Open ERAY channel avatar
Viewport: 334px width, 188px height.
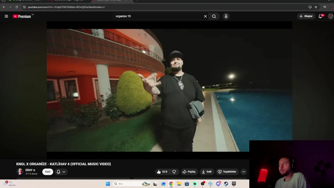tap(20, 172)
